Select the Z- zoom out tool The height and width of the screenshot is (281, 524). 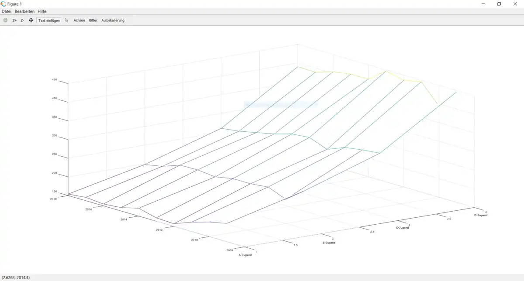[x=22, y=20]
